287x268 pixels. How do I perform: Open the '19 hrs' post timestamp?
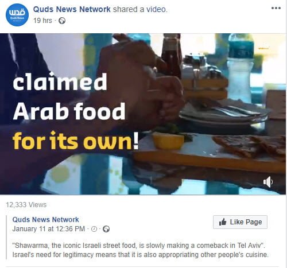[42, 21]
